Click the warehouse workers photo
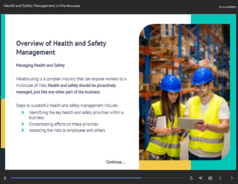The width and height of the screenshot is (238, 184). tap(184, 91)
